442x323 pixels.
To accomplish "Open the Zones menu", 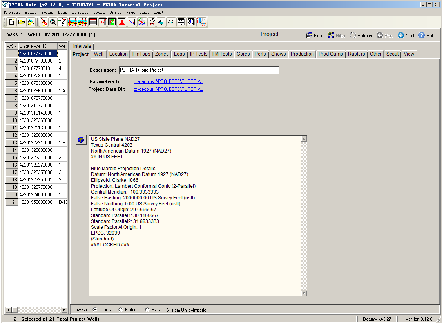I will point(47,13).
